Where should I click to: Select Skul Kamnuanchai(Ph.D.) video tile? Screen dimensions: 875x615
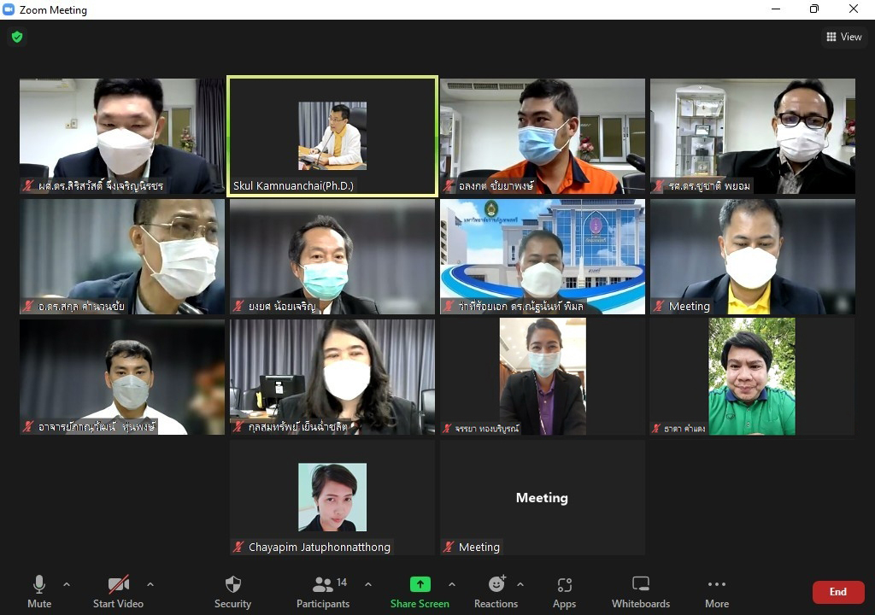coord(332,136)
